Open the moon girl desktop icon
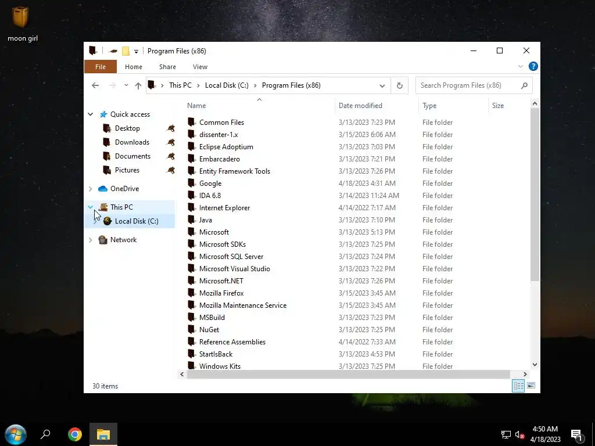This screenshot has width=595, height=446. tap(21, 23)
